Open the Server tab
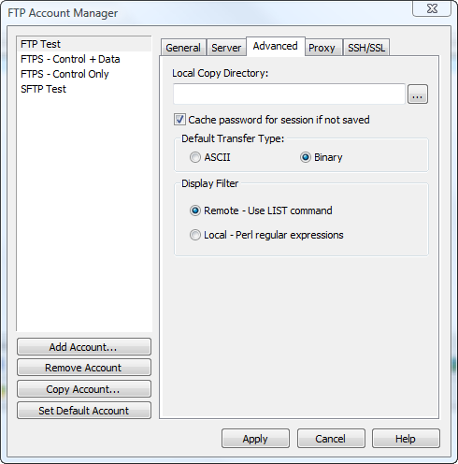The width and height of the screenshot is (458, 464). [226, 48]
